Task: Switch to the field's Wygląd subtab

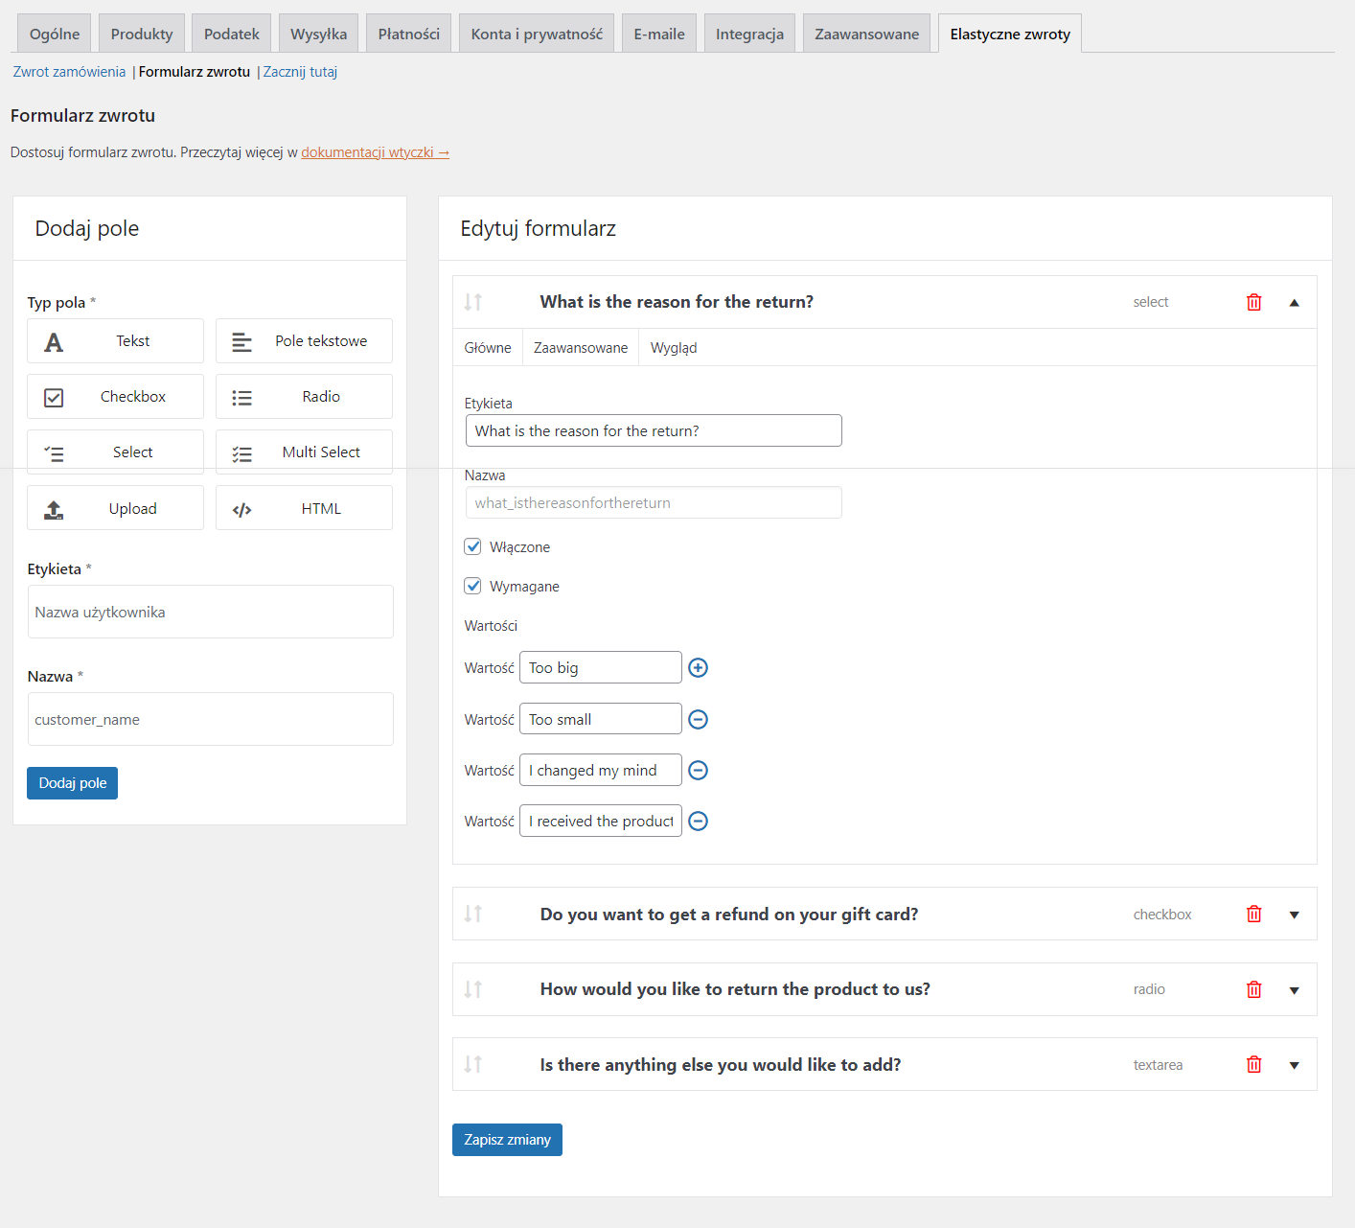Action: 674,347
